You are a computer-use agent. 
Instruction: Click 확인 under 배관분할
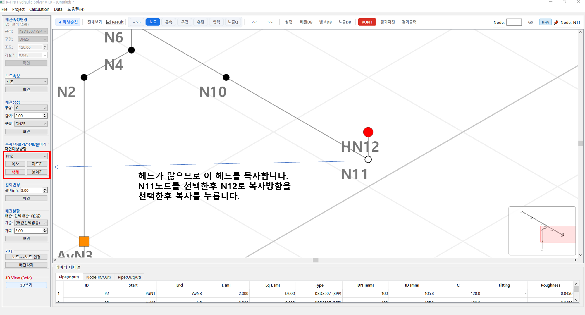[26, 239]
